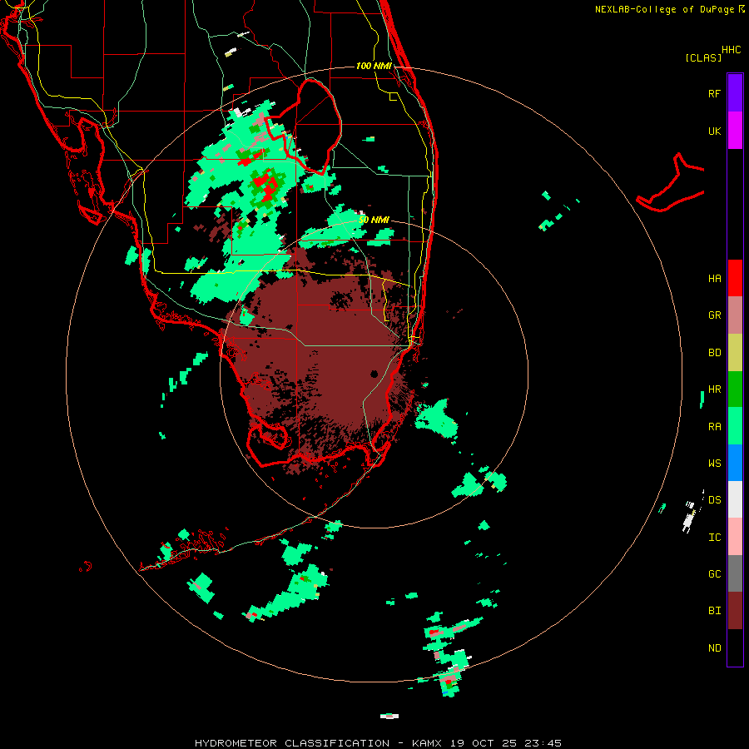Click the BD legend label
Screen dimensions: 749x749
pos(714,353)
